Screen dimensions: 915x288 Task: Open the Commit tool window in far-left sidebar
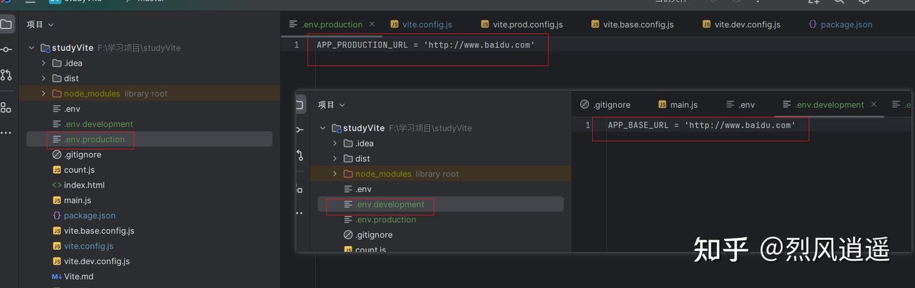[6, 49]
